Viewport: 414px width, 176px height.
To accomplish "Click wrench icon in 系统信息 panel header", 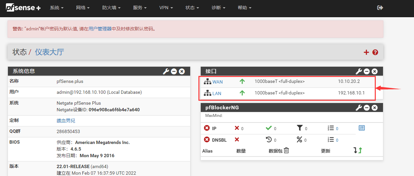I will tap(166, 71).
